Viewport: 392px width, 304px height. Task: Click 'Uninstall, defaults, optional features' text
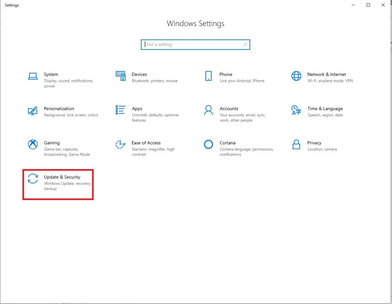[155, 118]
